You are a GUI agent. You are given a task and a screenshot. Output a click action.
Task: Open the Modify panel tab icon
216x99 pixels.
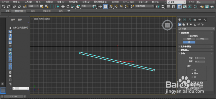click(185, 20)
